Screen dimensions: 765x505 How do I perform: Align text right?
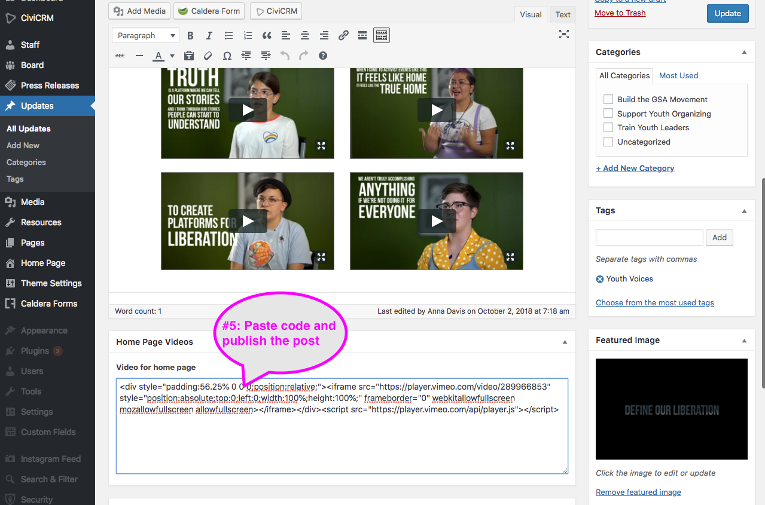pos(324,36)
